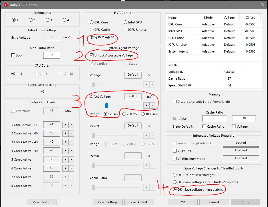Viewport: 268px width, 207px height.
Task: Increase the 2 Cores Active ratio arrow
Action: click(71, 133)
